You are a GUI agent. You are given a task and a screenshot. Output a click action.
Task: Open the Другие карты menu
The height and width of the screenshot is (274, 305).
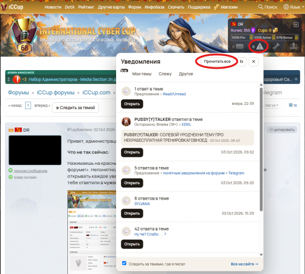point(111,7)
